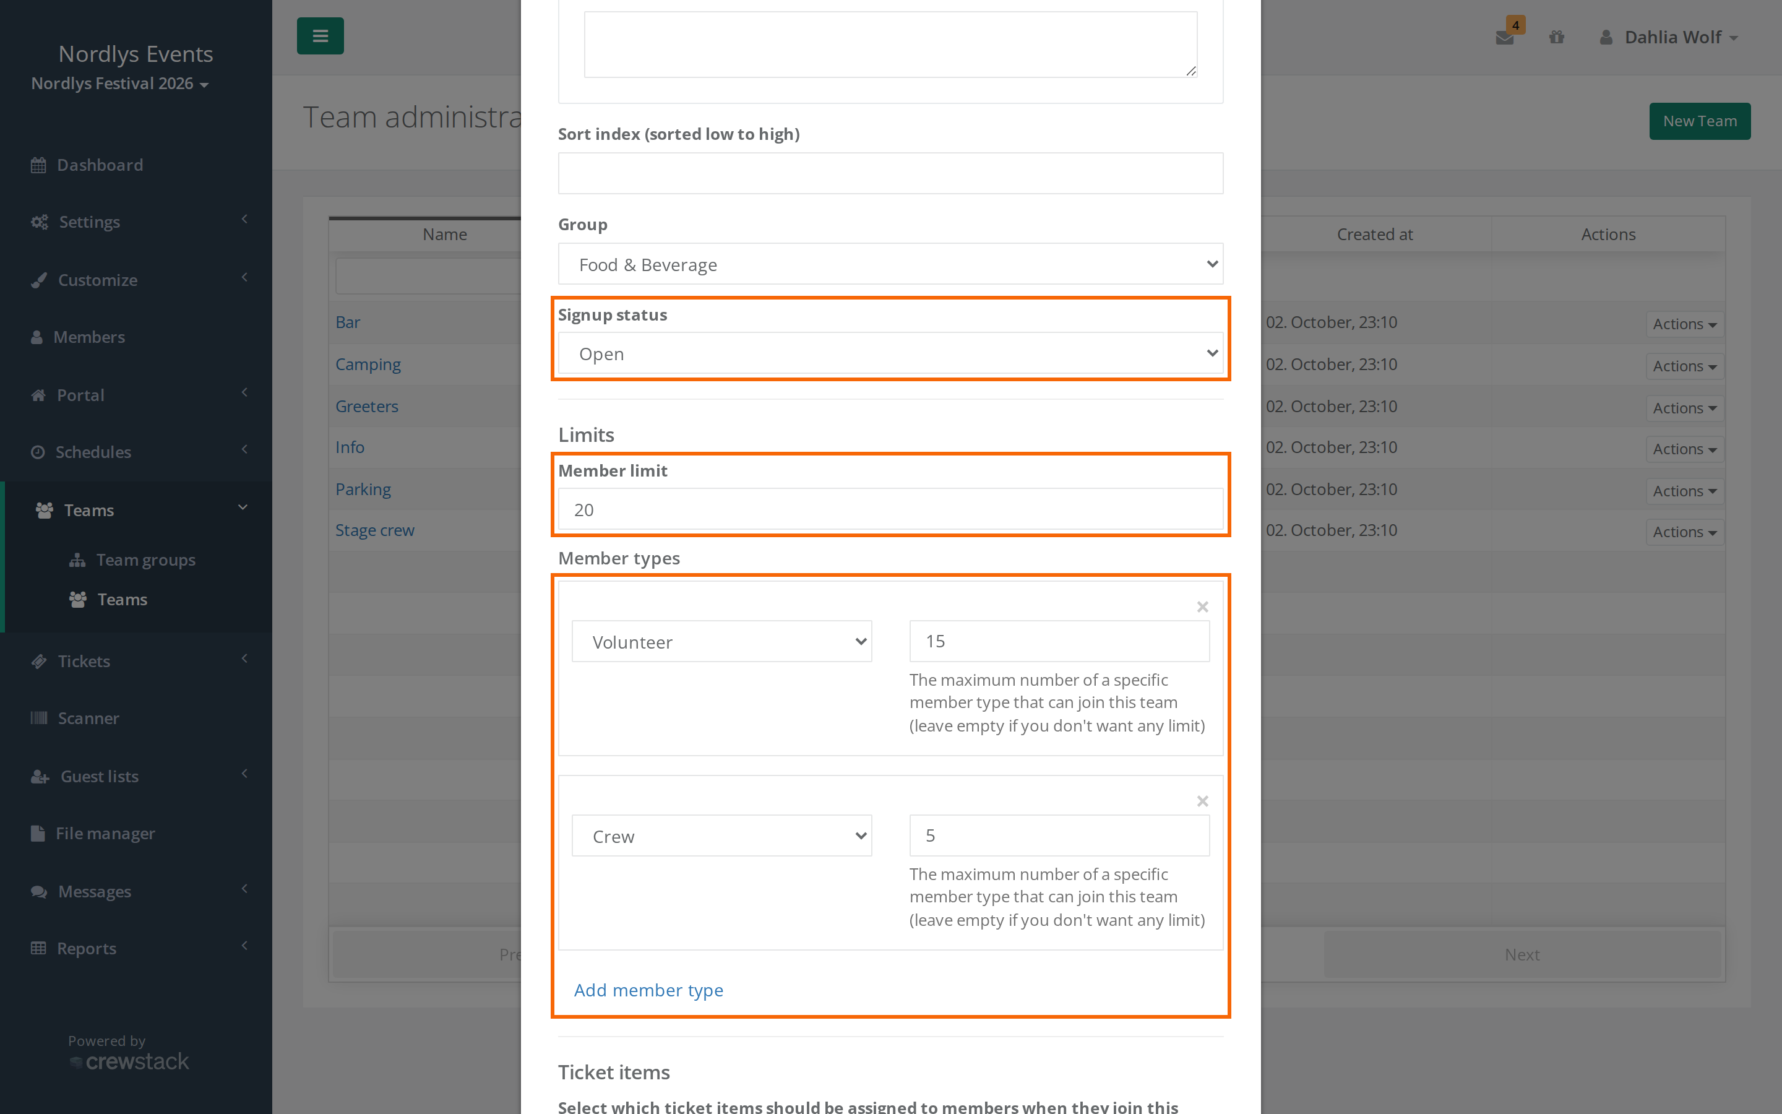Expand the Customize sidebar menu

click(x=136, y=280)
